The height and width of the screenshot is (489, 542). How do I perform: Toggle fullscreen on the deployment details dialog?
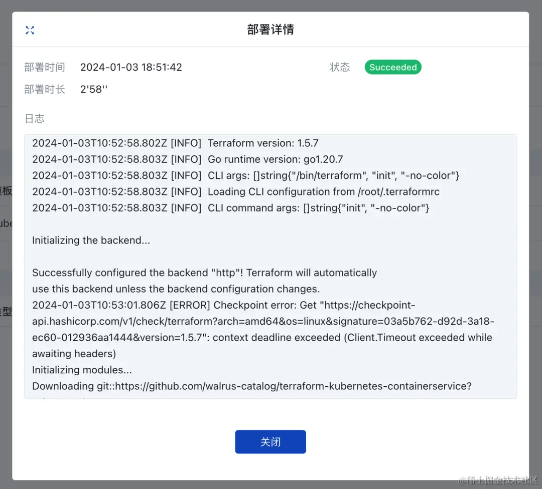click(x=30, y=30)
